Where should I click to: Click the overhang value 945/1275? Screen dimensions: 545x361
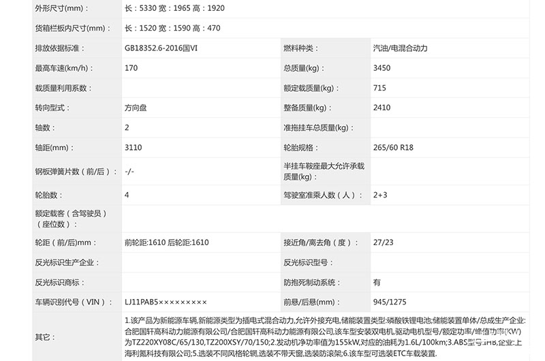click(x=390, y=302)
